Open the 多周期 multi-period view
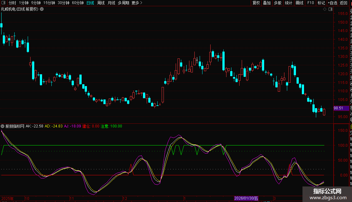This screenshot has height=202, width=352. click(123, 3)
